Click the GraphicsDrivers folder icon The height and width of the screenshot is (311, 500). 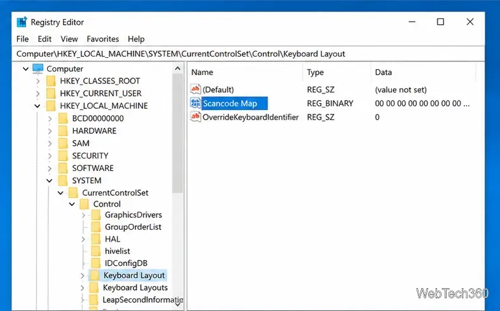[95, 215]
